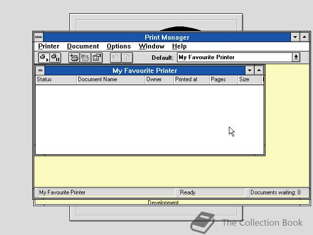
Task: Click the Print Manager title bar
Action: (167, 37)
